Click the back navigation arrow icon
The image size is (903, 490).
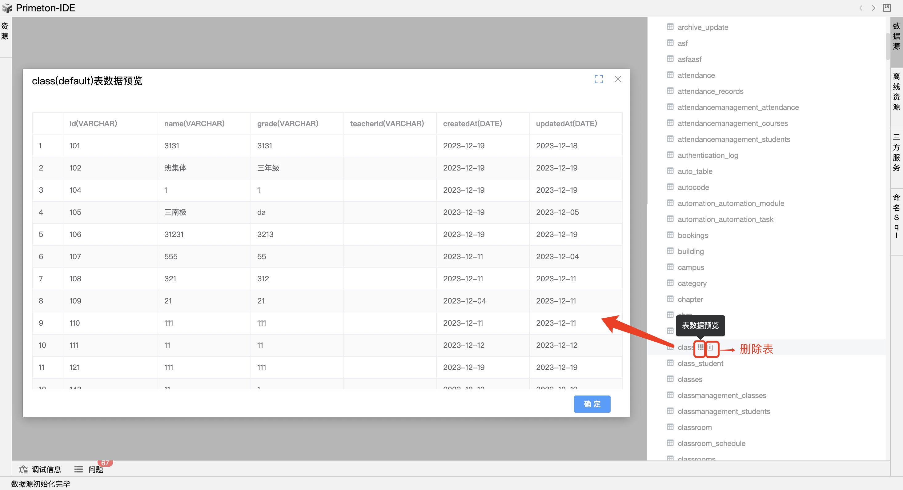coord(861,8)
